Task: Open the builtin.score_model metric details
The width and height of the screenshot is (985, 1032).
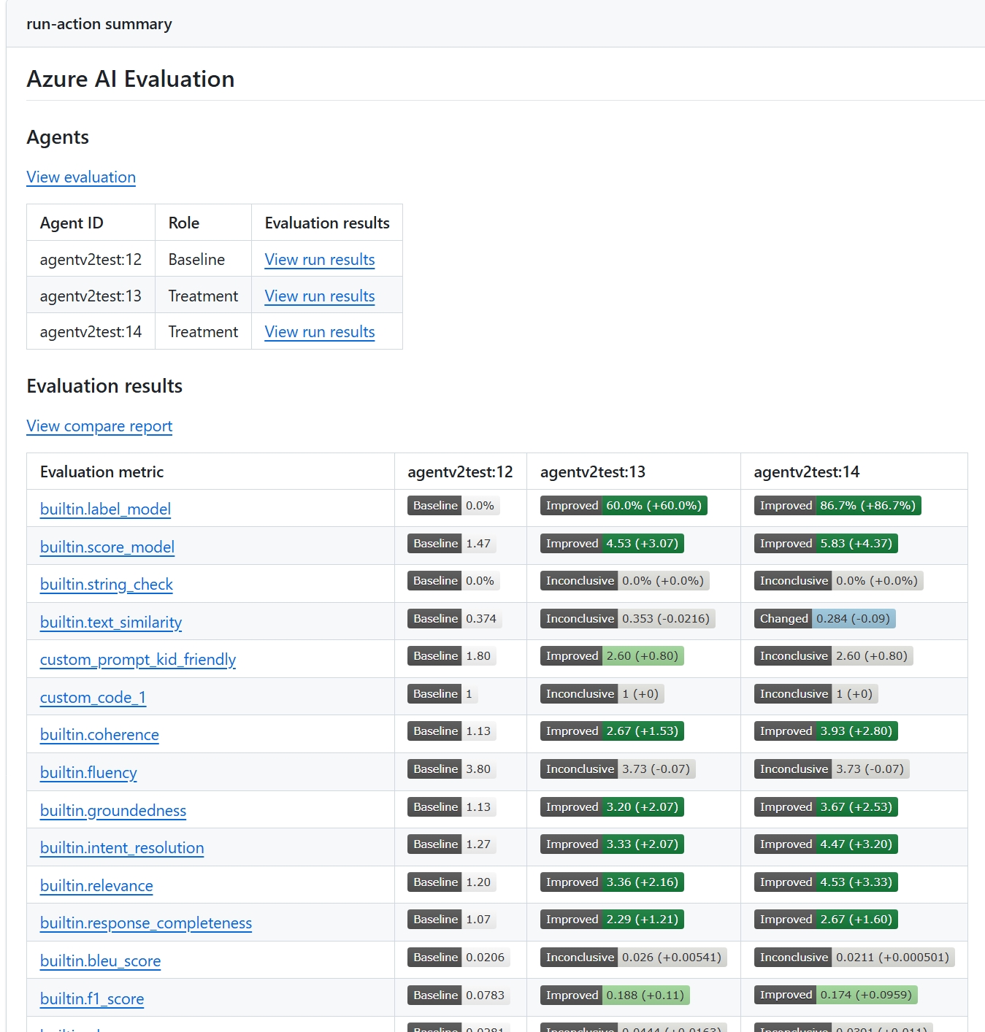Action: point(107,547)
